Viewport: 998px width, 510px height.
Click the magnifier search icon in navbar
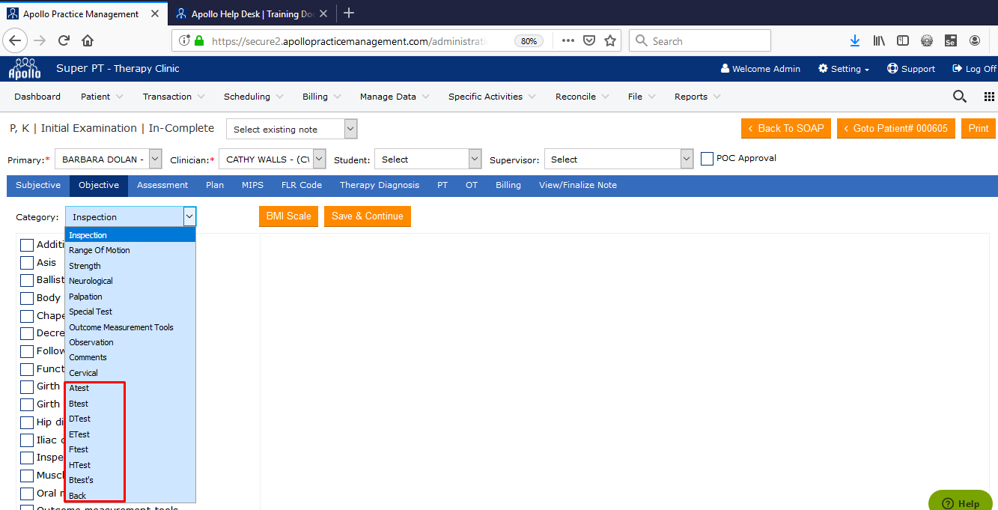pos(959,97)
